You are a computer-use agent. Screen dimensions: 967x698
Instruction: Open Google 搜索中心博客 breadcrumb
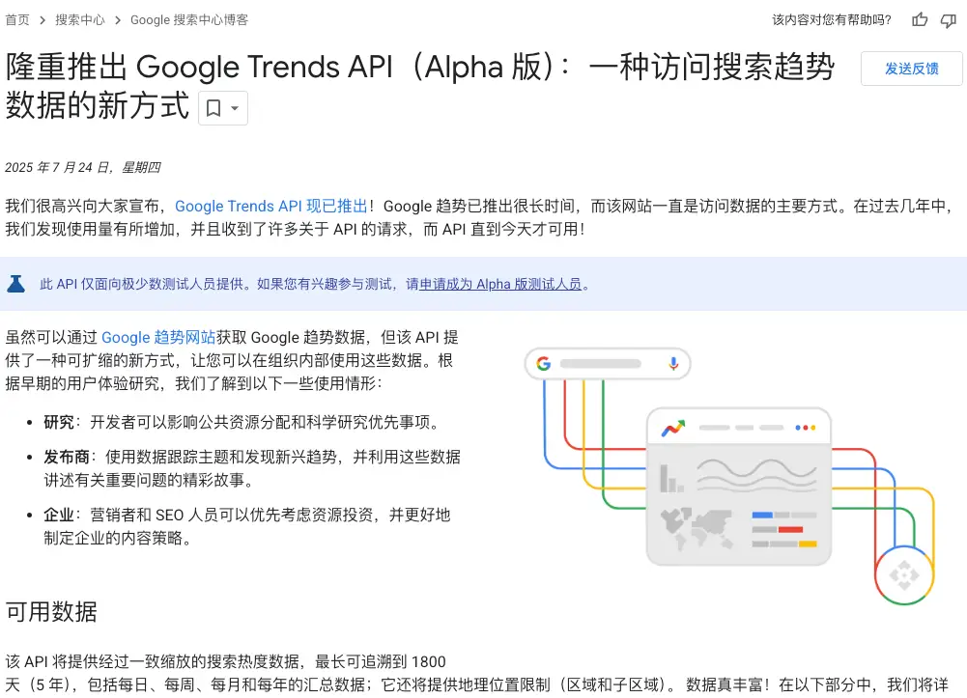189,19
